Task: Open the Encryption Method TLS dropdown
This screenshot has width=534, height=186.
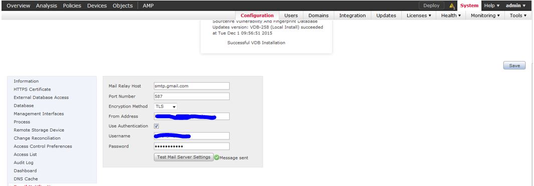Action: pyautogui.click(x=165, y=106)
